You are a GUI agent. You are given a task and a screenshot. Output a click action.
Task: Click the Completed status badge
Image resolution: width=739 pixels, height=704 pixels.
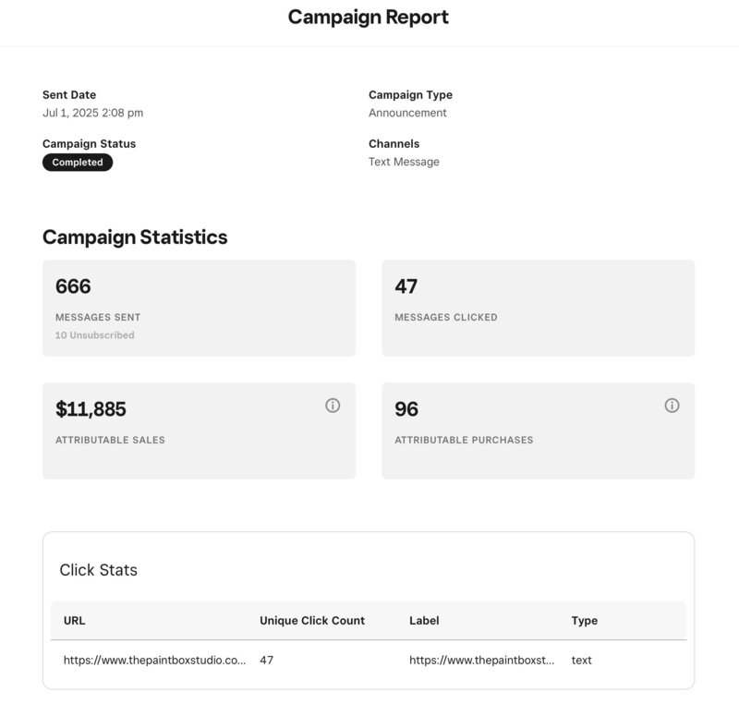click(x=78, y=162)
